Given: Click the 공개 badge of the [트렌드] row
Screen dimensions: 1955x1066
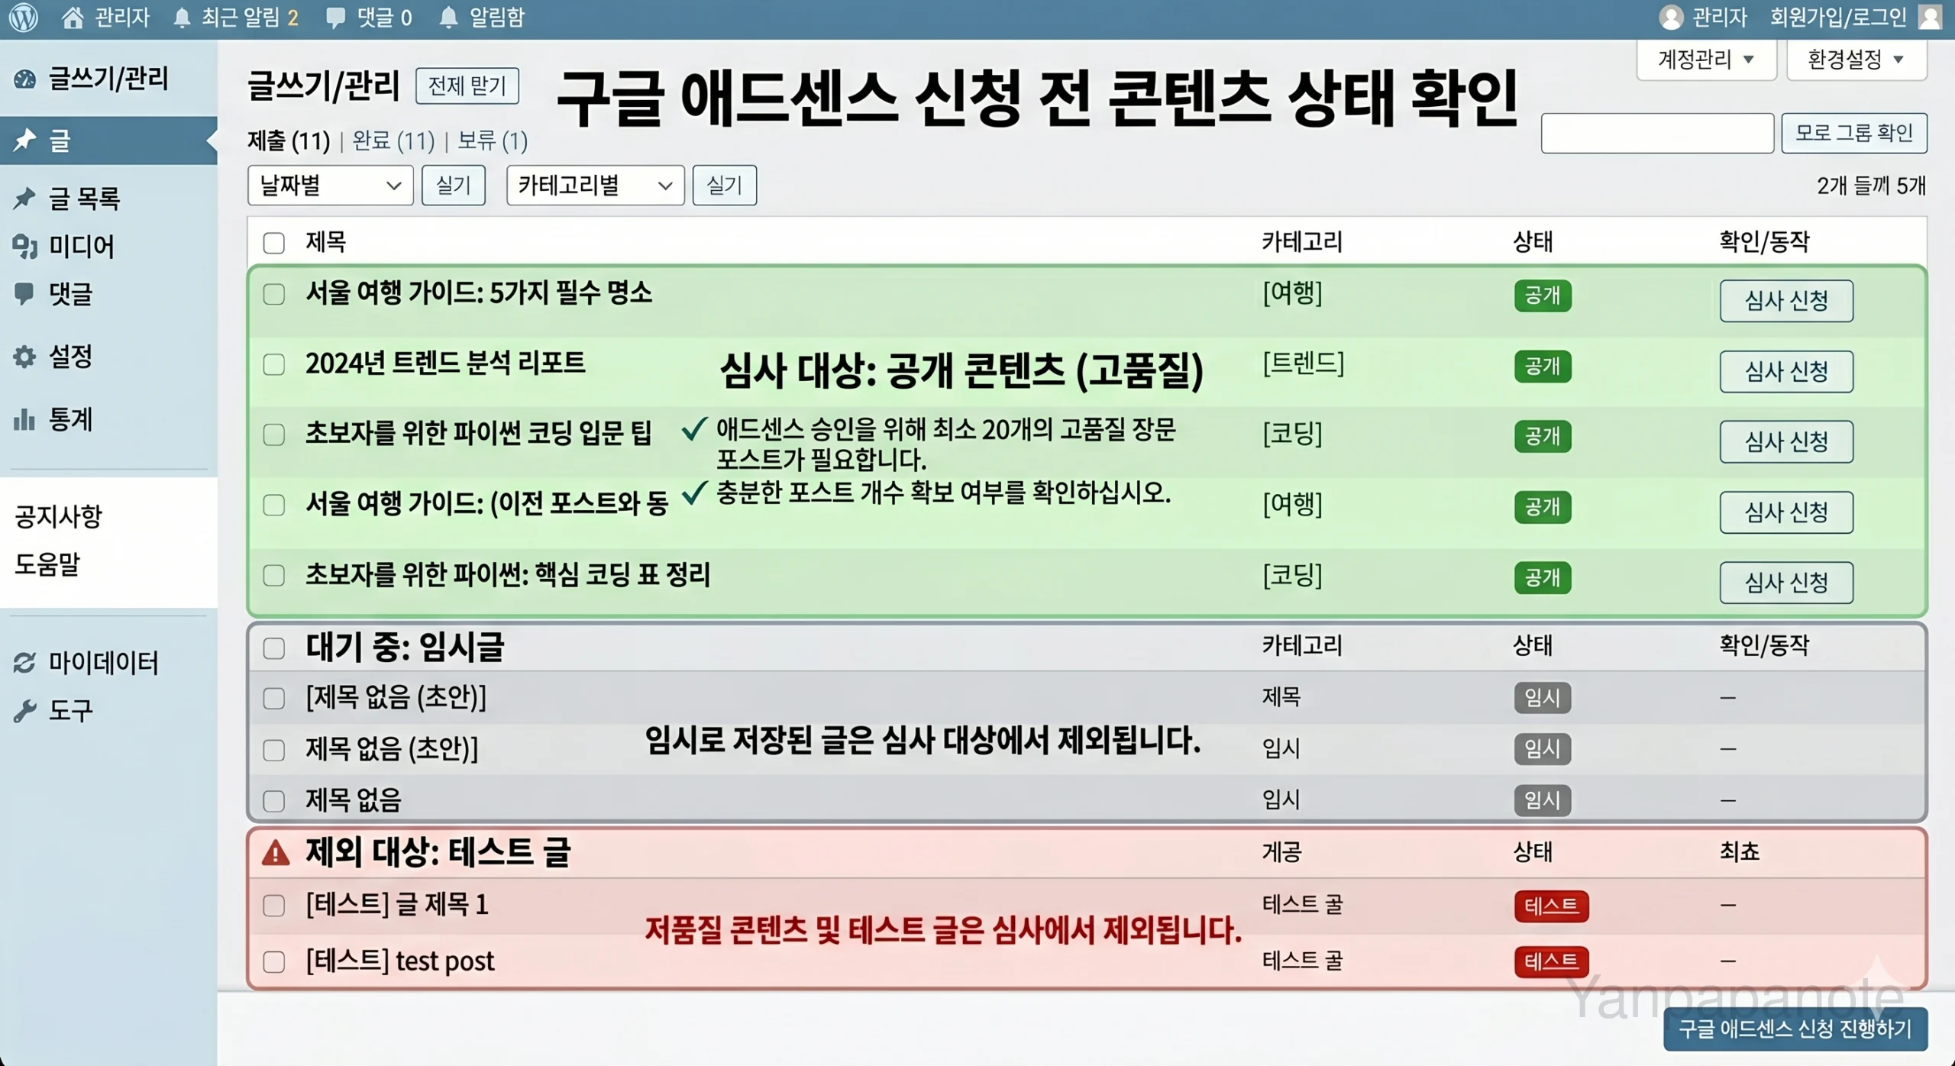Looking at the screenshot, I should click(1543, 367).
